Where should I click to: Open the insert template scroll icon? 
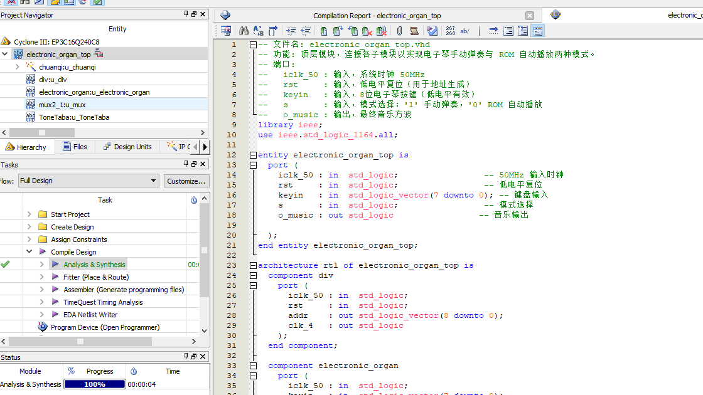414,31
